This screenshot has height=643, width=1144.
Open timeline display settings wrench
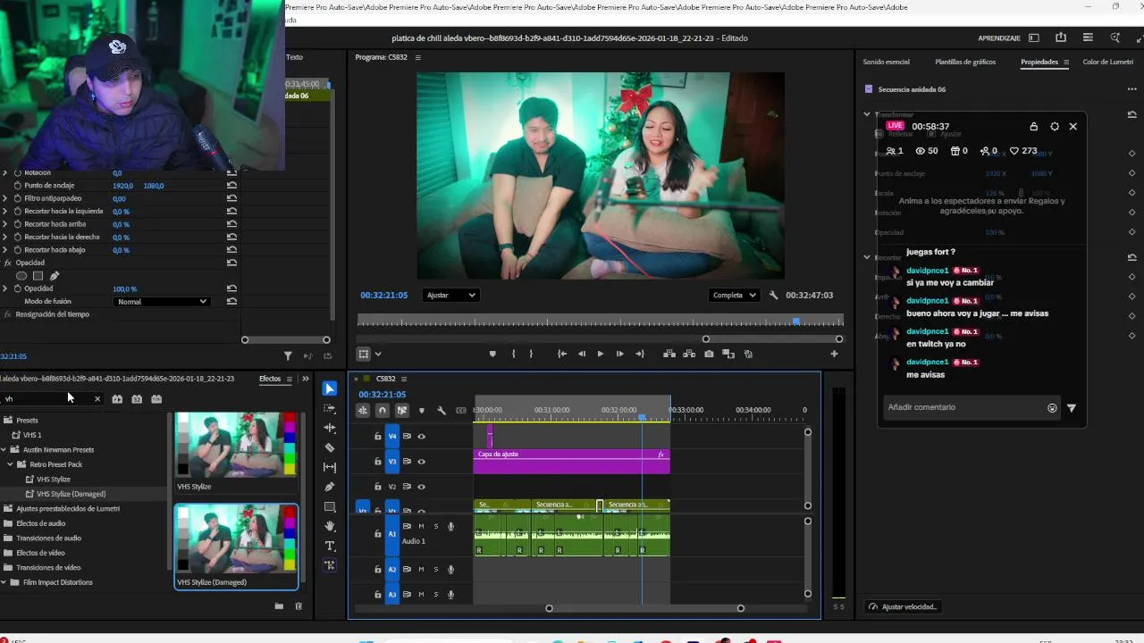pyautogui.click(x=442, y=411)
